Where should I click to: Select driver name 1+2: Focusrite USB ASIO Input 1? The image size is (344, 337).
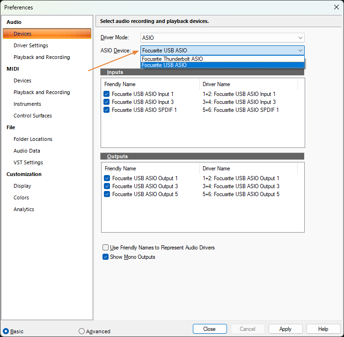(x=239, y=94)
